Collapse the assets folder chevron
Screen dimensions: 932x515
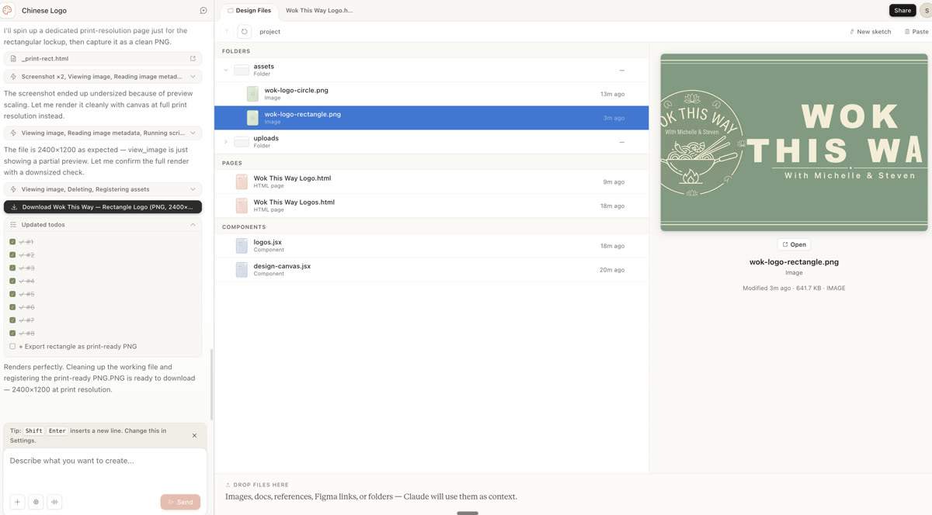(226, 70)
